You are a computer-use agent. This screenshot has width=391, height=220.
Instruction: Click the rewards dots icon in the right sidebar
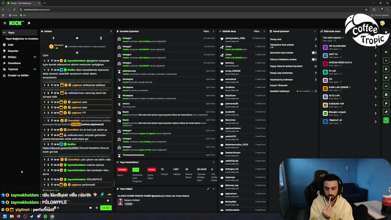386,112
